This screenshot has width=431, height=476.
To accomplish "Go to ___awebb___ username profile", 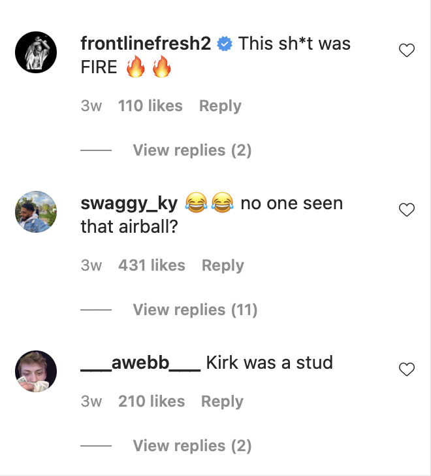I will click(x=140, y=363).
